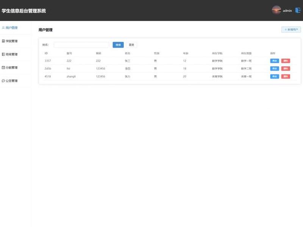Click the blue 搜索 button

[x=118, y=45]
